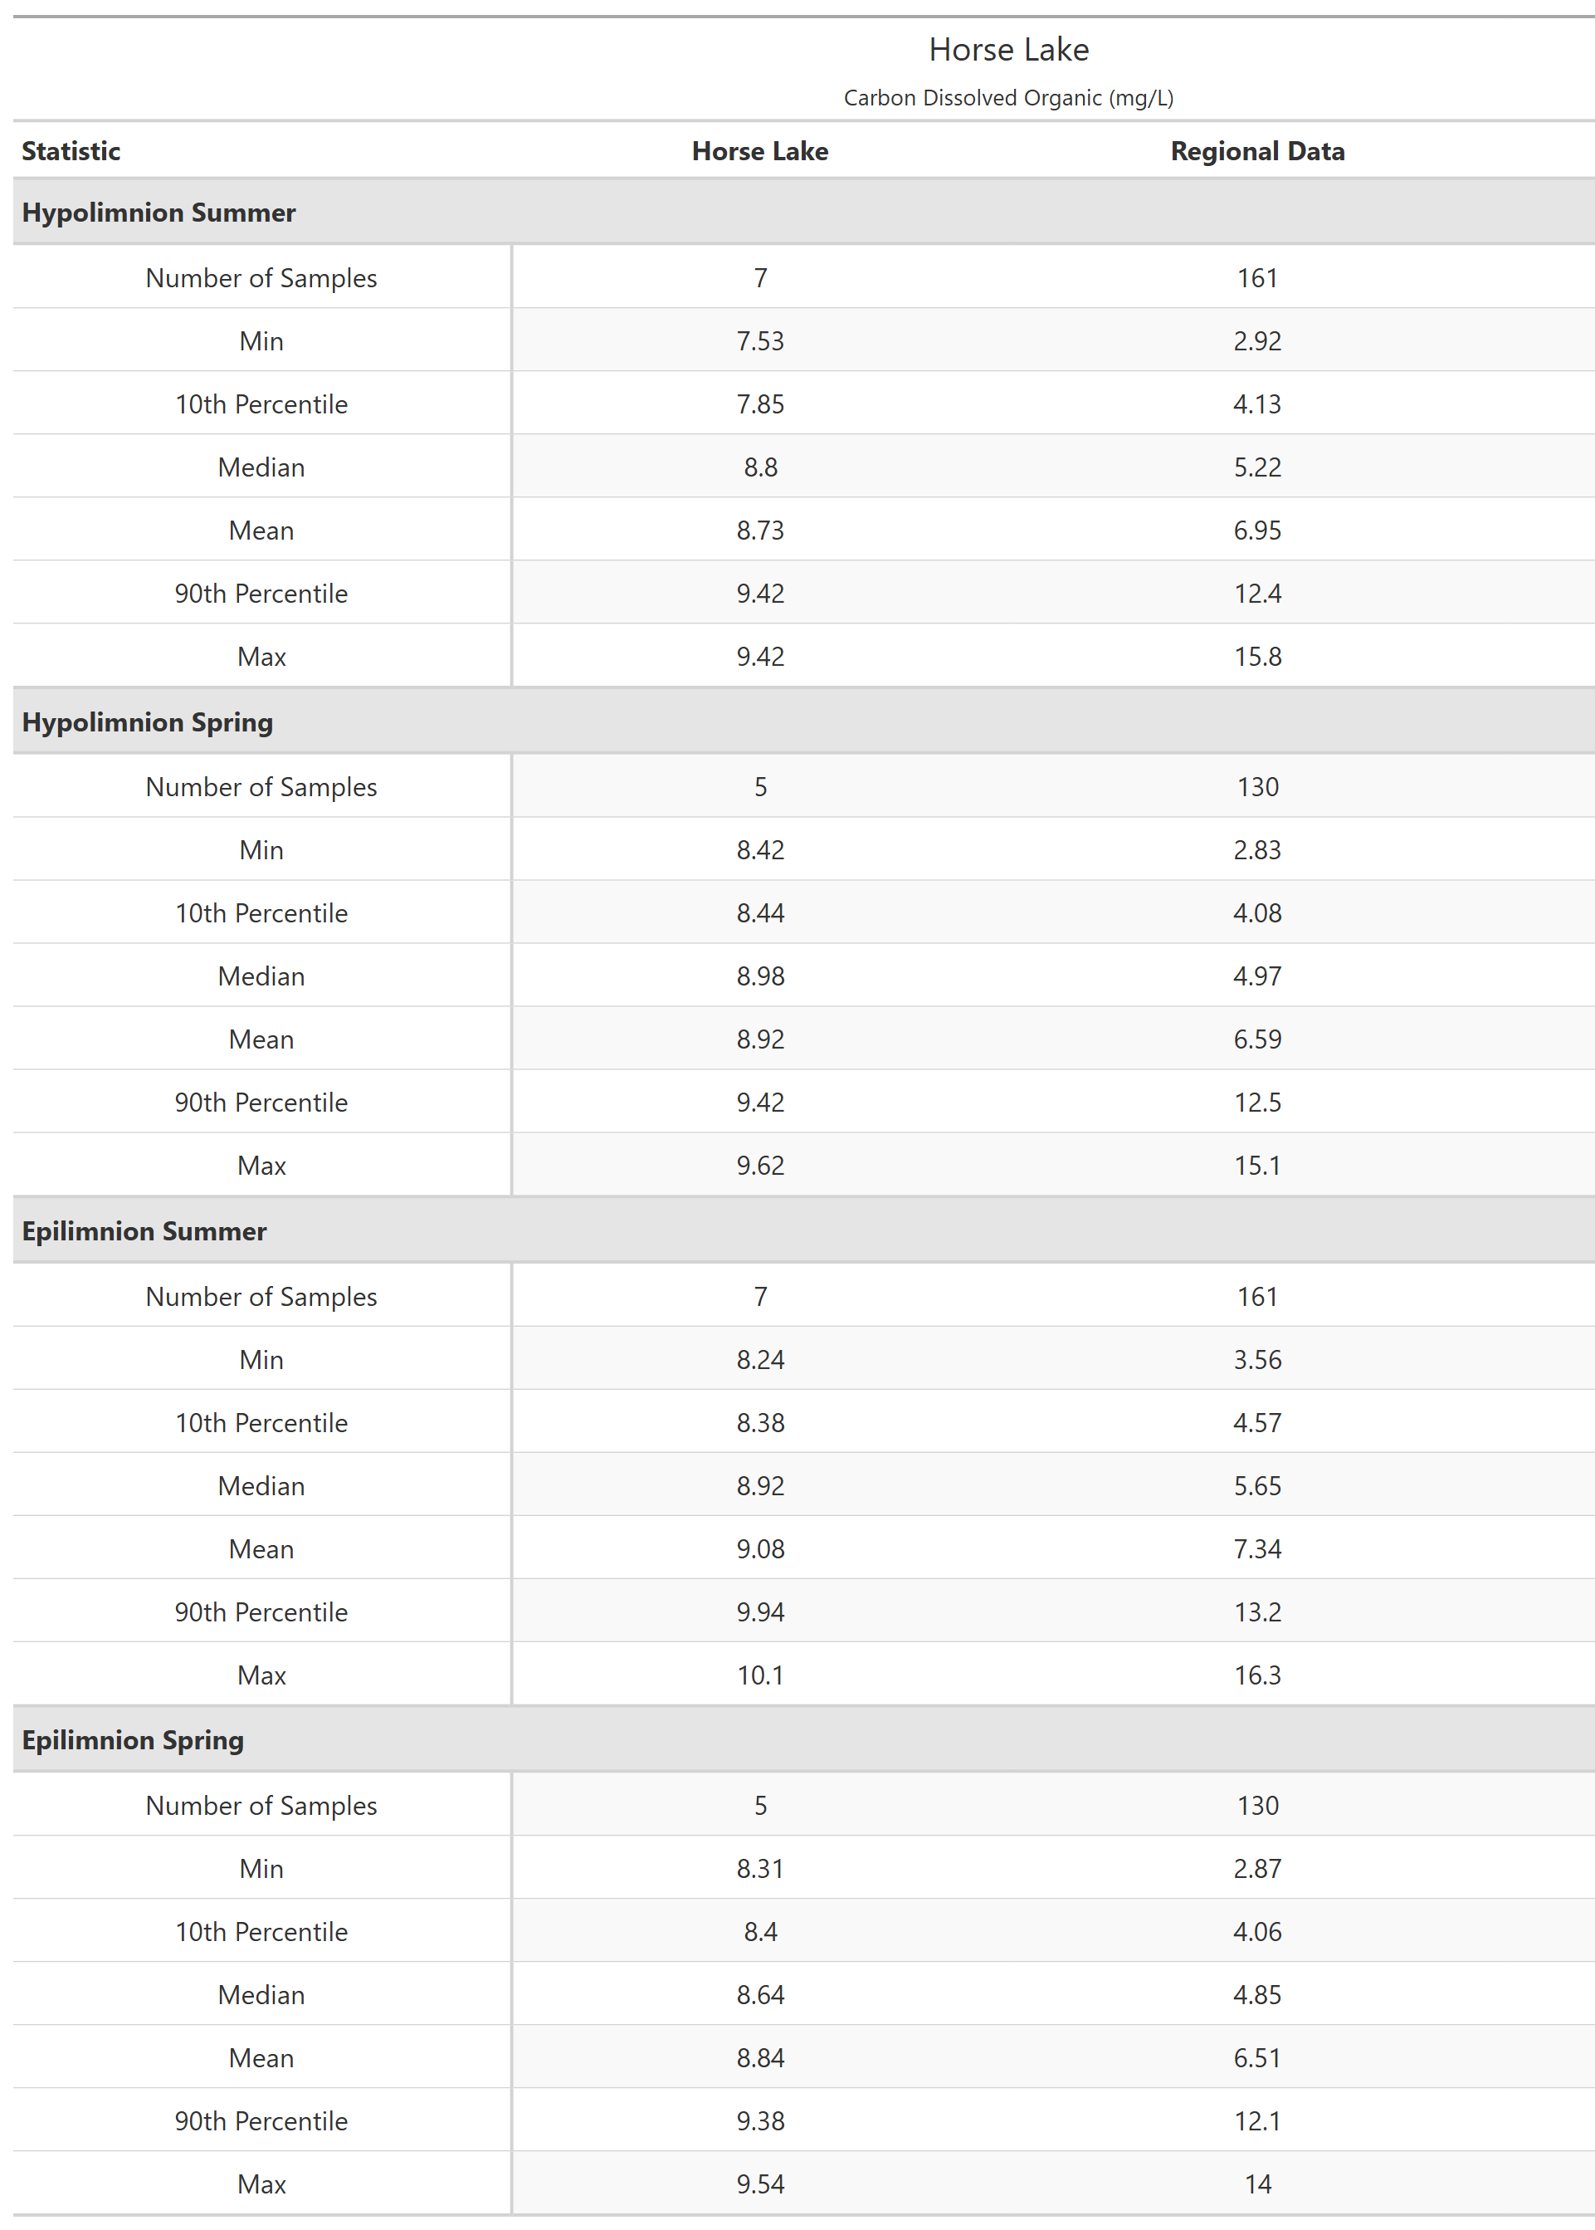Select the Regional Data column header

click(x=1256, y=151)
